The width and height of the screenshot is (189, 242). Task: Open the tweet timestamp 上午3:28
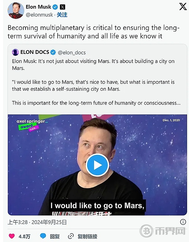coord(17,222)
